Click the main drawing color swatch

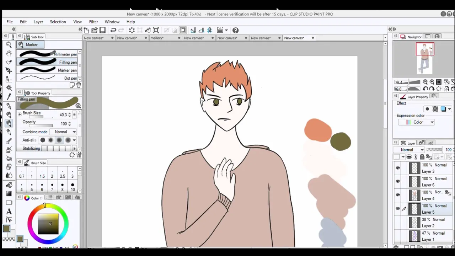(6, 229)
